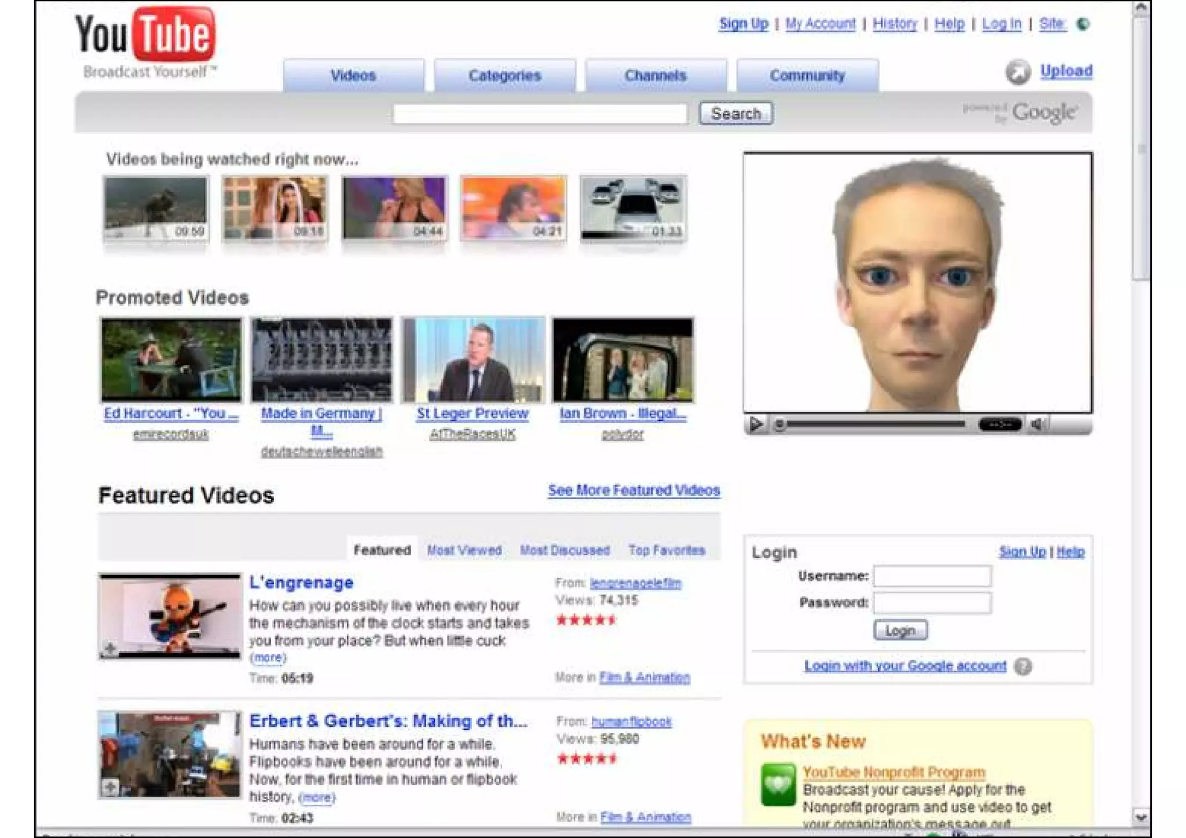Click the YouTube logo
1186x838 pixels.
tap(145, 35)
